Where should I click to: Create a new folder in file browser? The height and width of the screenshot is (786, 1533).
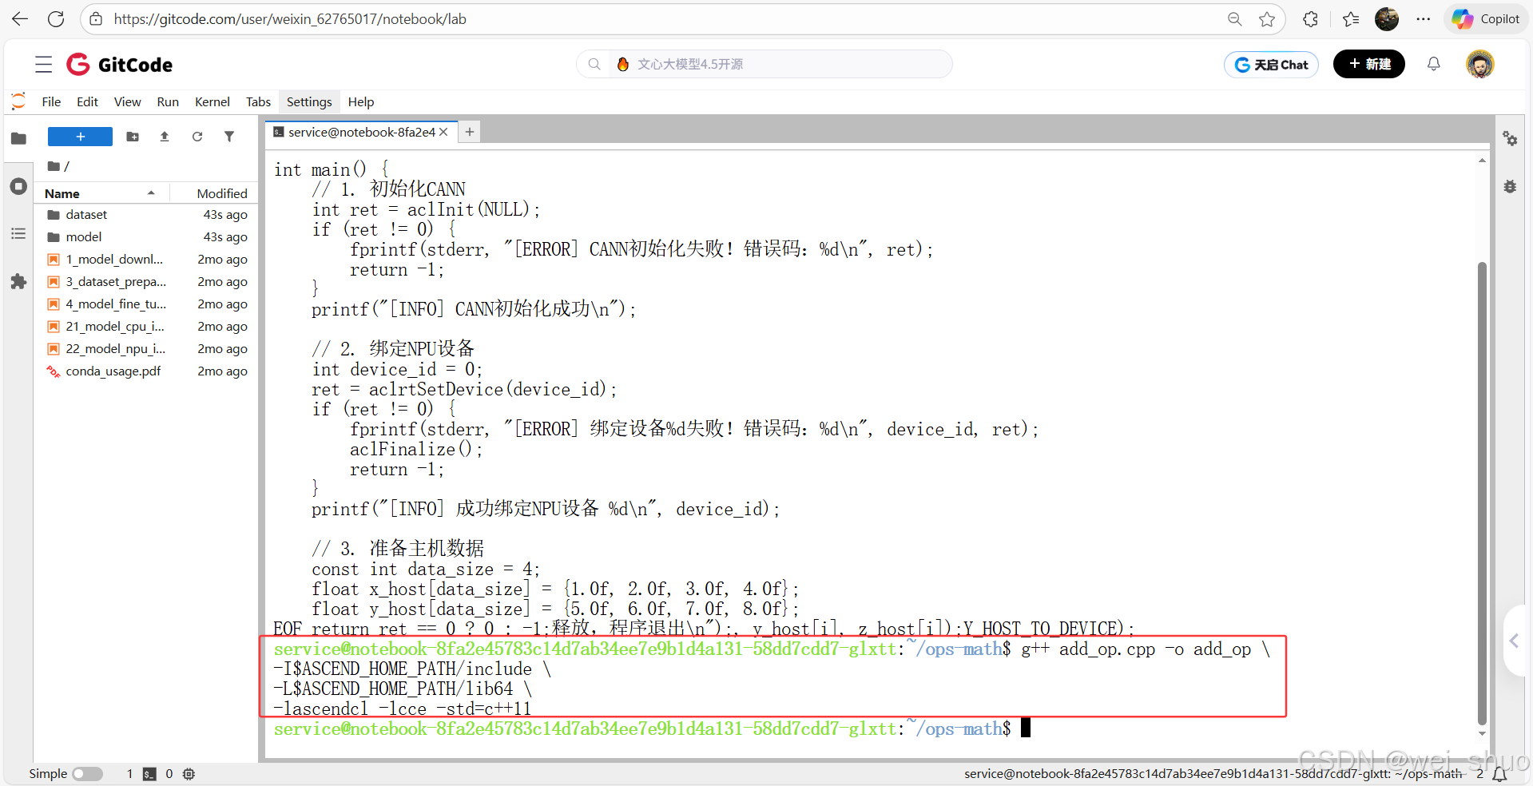[x=133, y=137]
